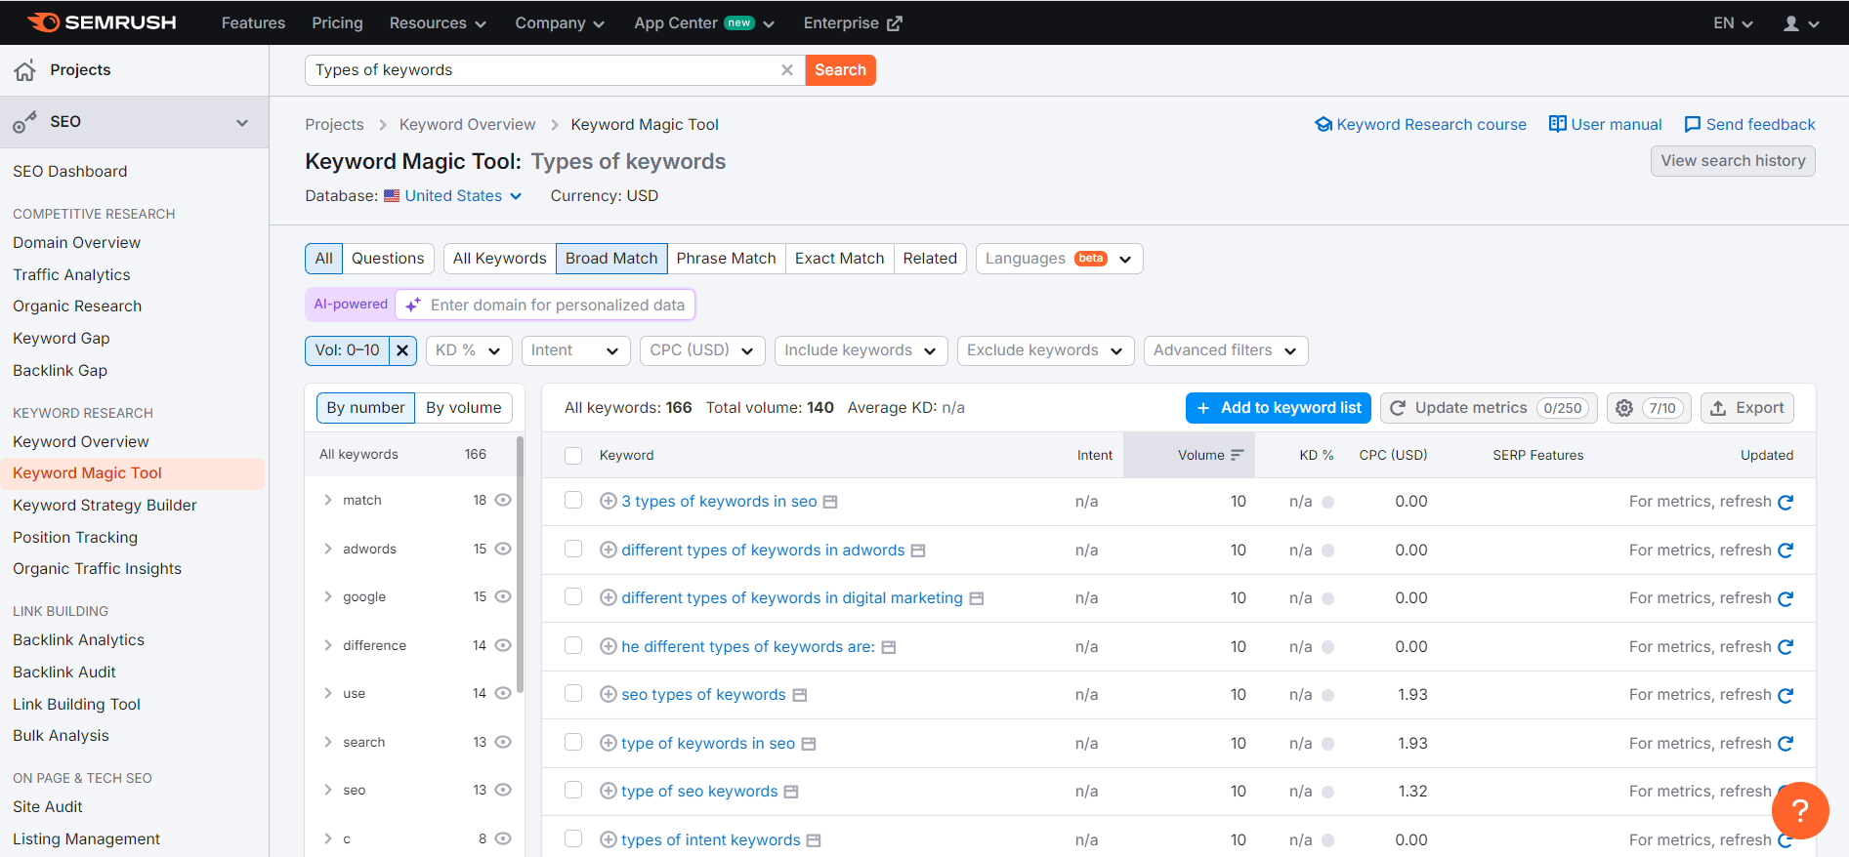Screen dimensions: 1849x857
Task: Add 'types of intent keywords' via plus icon
Action: point(608,839)
